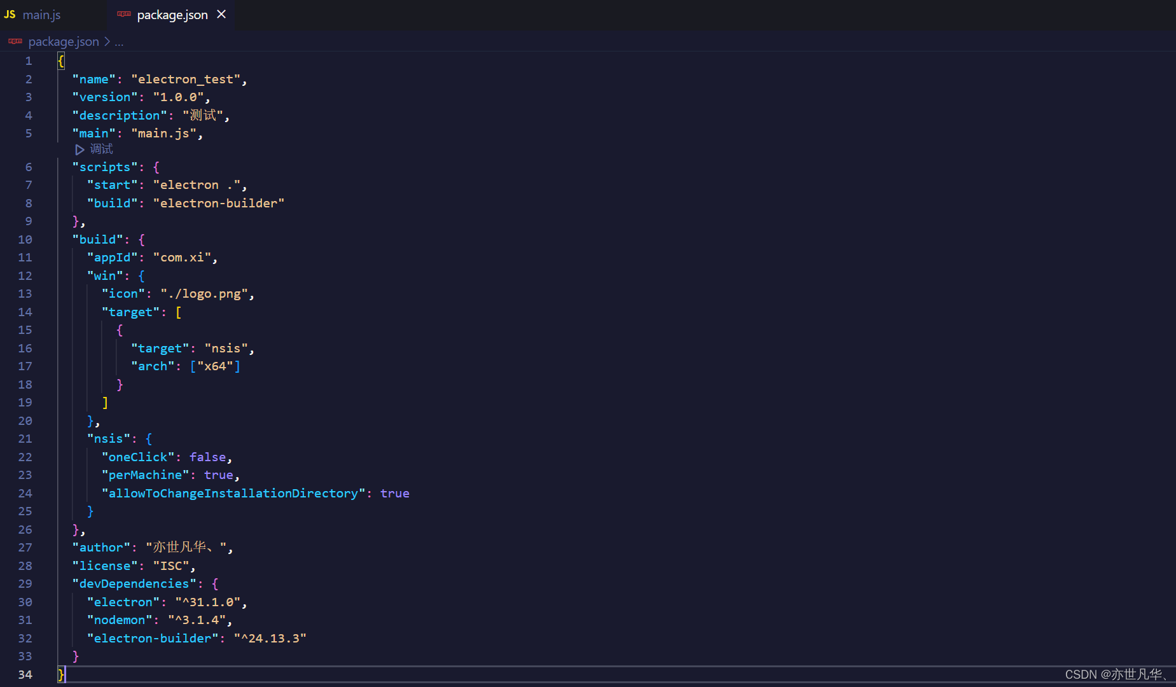This screenshot has width=1176, height=687.
Task: Click the npm icon in breadcrumb bar
Action: (x=15, y=41)
